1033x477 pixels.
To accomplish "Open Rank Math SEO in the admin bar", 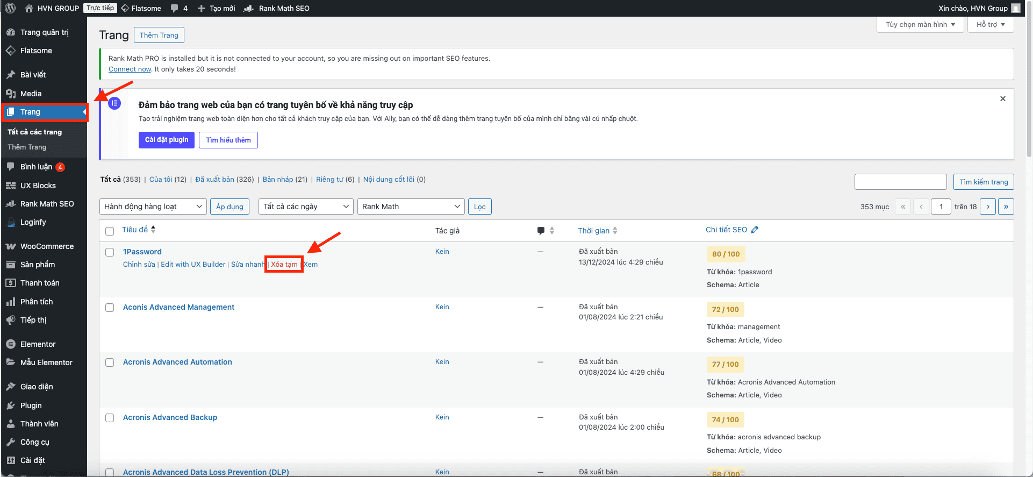I will 276,8.
